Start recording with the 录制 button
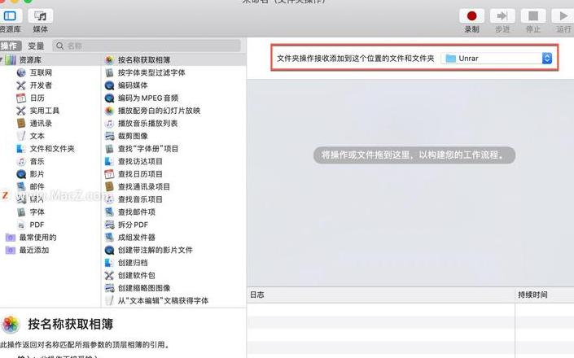The width and height of the screenshot is (574, 358). click(x=471, y=16)
